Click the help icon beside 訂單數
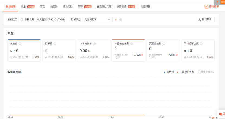The width and height of the screenshot is (225, 119). [55, 44]
